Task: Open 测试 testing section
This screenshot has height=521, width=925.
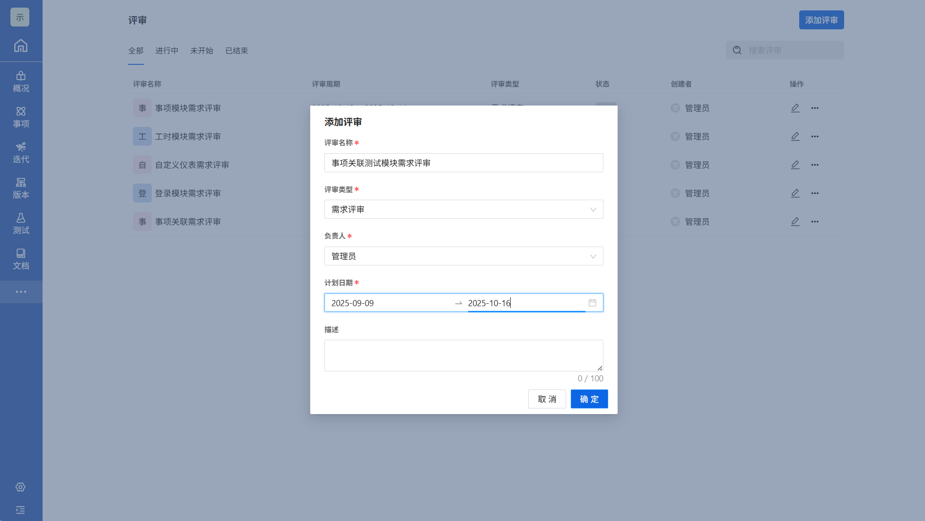Action: (21, 224)
